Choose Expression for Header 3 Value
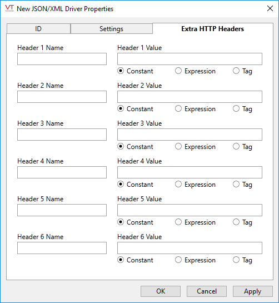Viewport: 279px width, 303px height. [x=195, y=147]
